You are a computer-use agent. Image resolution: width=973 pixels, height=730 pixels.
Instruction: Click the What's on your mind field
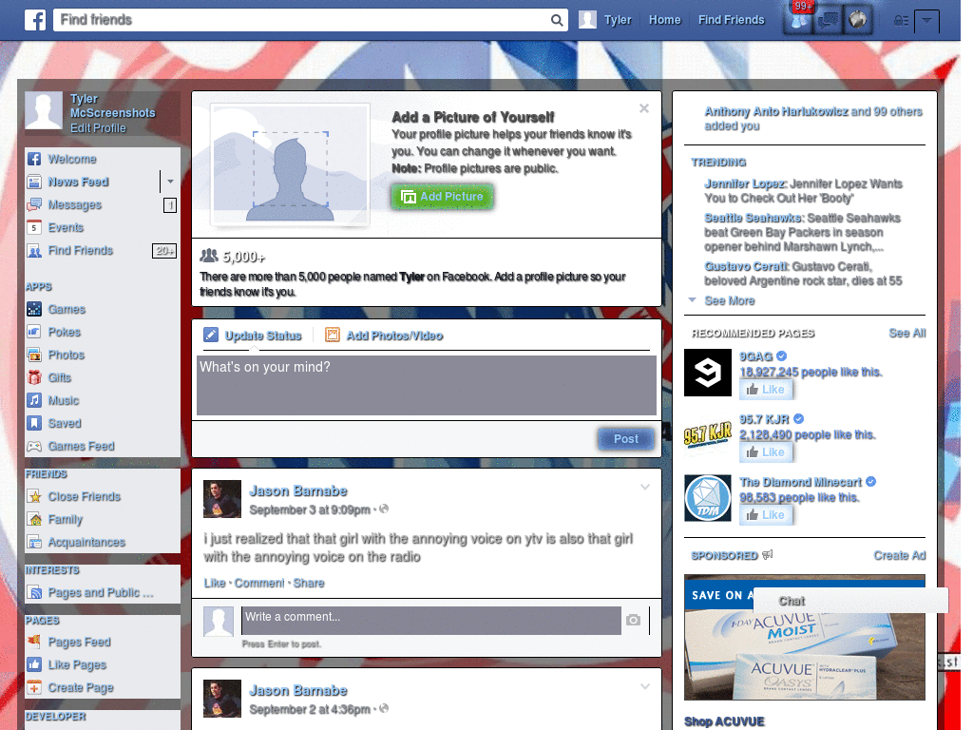(x=427, y=385)
